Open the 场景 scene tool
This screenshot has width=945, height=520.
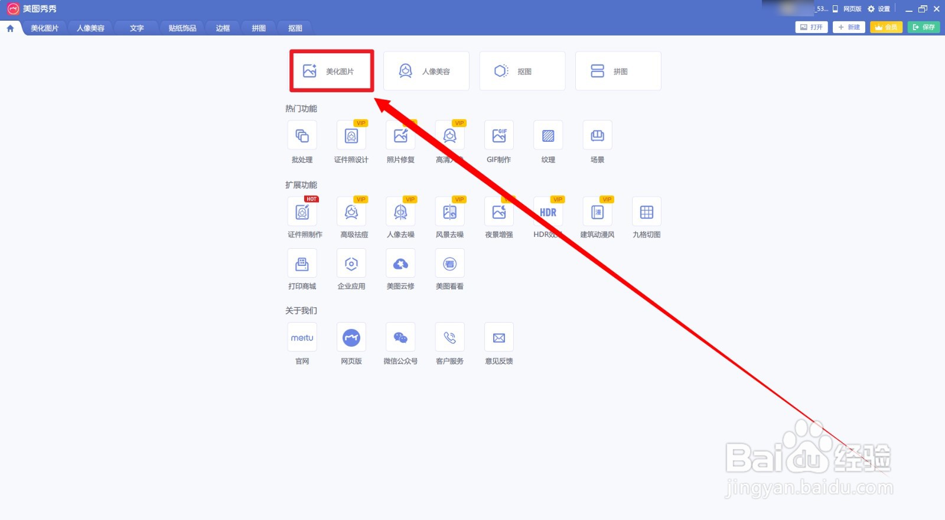point(598,136)
